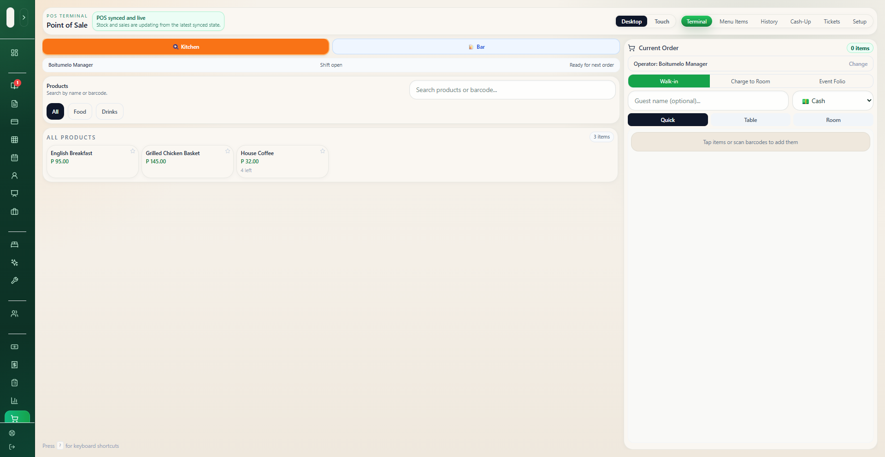Select Charge to Room order type
The height and width of the screenshot is (457, 885).
pos(750,81)
